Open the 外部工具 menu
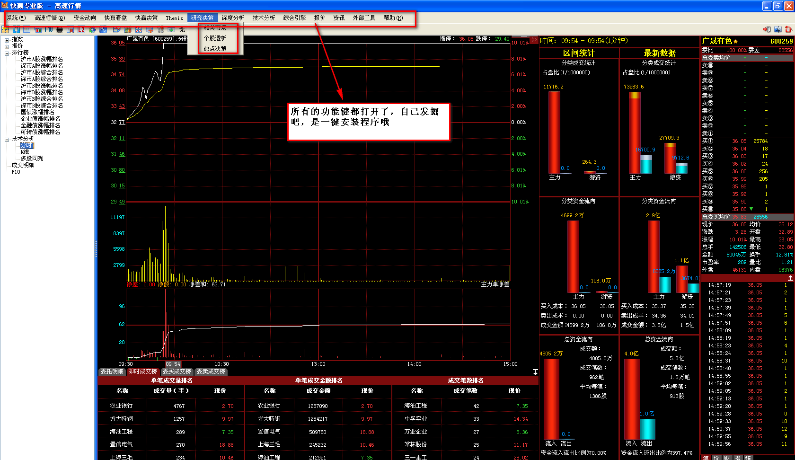This screenshot has height=460, width=795. pos(364,18)
